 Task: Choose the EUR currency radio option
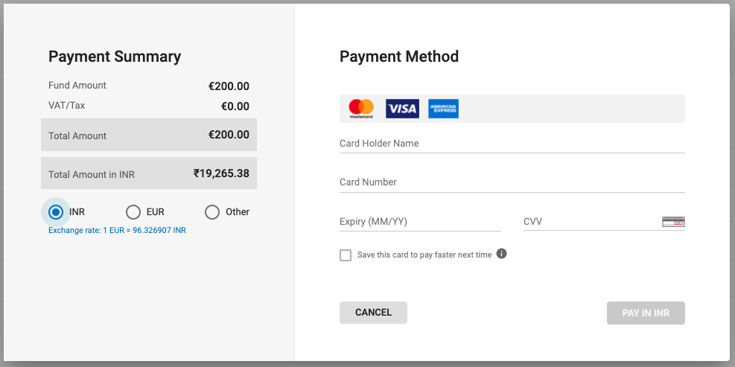(x=133, y=212)
